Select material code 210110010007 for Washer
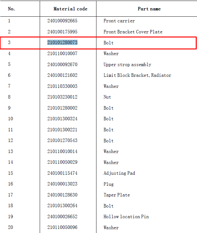 pyautogui.click(x=62, y=54)
